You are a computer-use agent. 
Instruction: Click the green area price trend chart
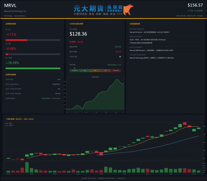95,95
